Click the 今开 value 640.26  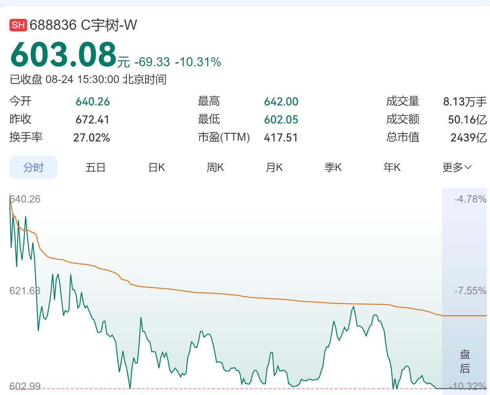tap(93, 101)
